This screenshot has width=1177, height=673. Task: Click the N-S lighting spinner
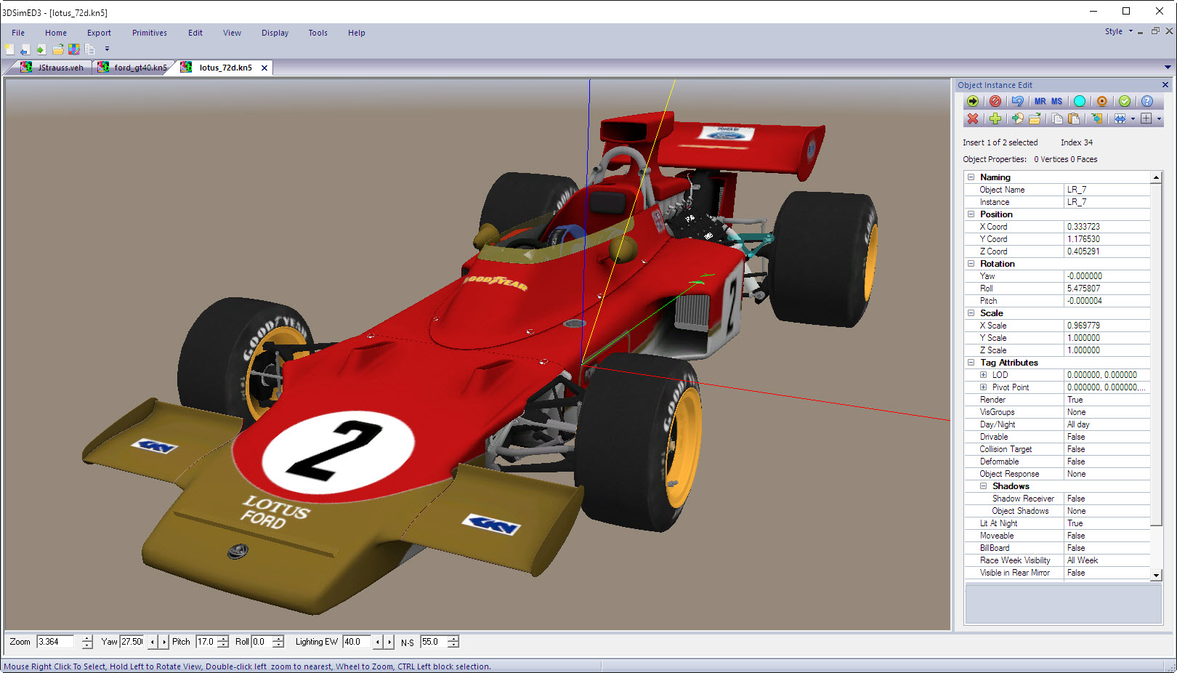click(x=453, y=642)
